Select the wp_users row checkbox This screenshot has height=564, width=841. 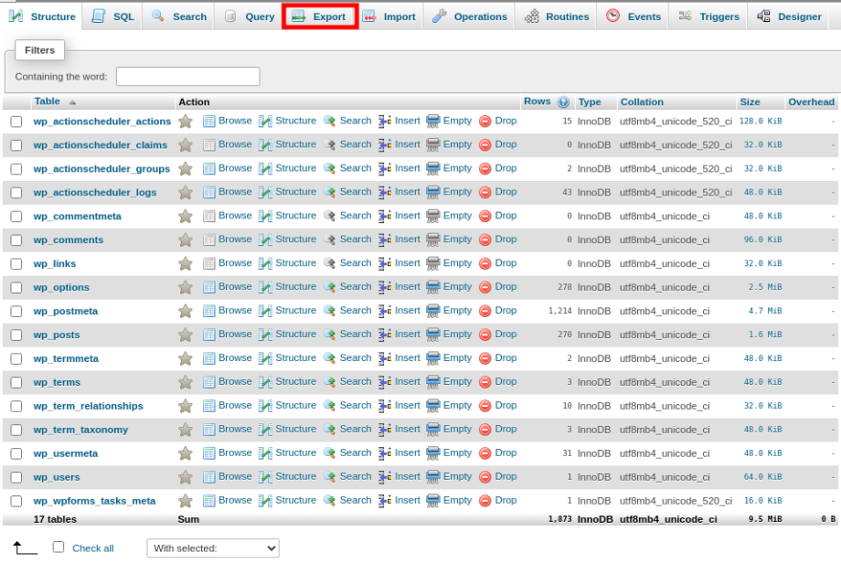[x=16, y=476]
